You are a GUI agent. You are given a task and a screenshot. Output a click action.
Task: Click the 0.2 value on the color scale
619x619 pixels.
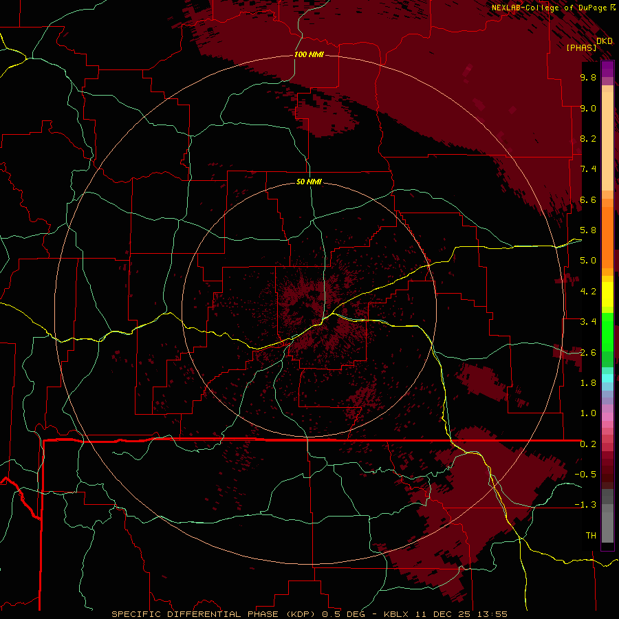click(588, 444)
